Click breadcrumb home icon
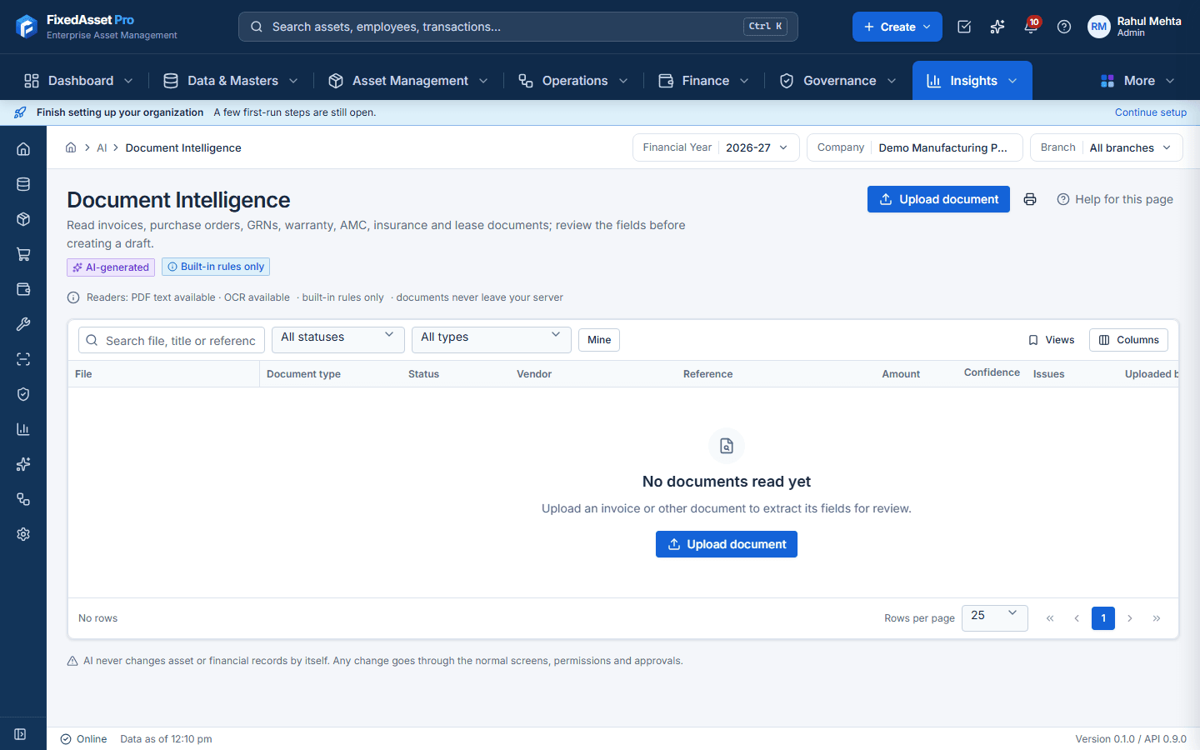The width and height of the screenshot is (1200, 750). click(x=71, y=147)
